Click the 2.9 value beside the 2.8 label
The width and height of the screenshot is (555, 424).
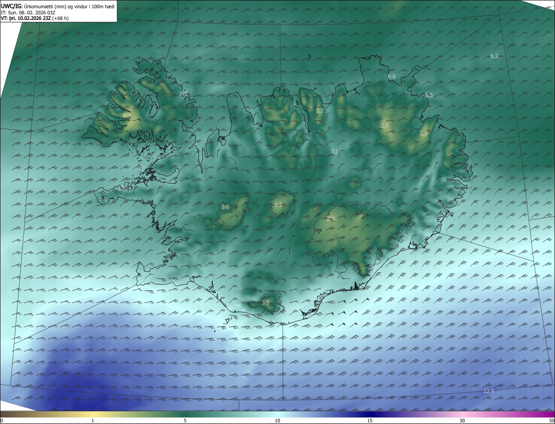(424, 134)
